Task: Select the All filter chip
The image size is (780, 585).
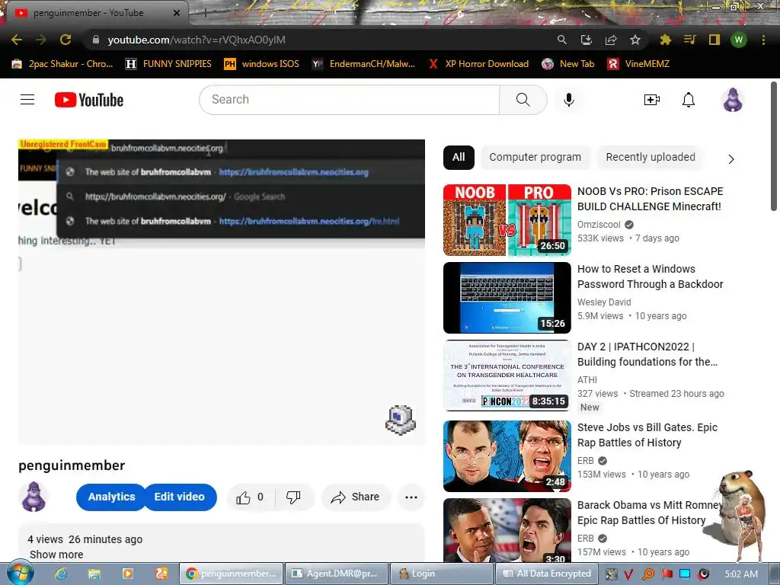Action: point(459,157)
